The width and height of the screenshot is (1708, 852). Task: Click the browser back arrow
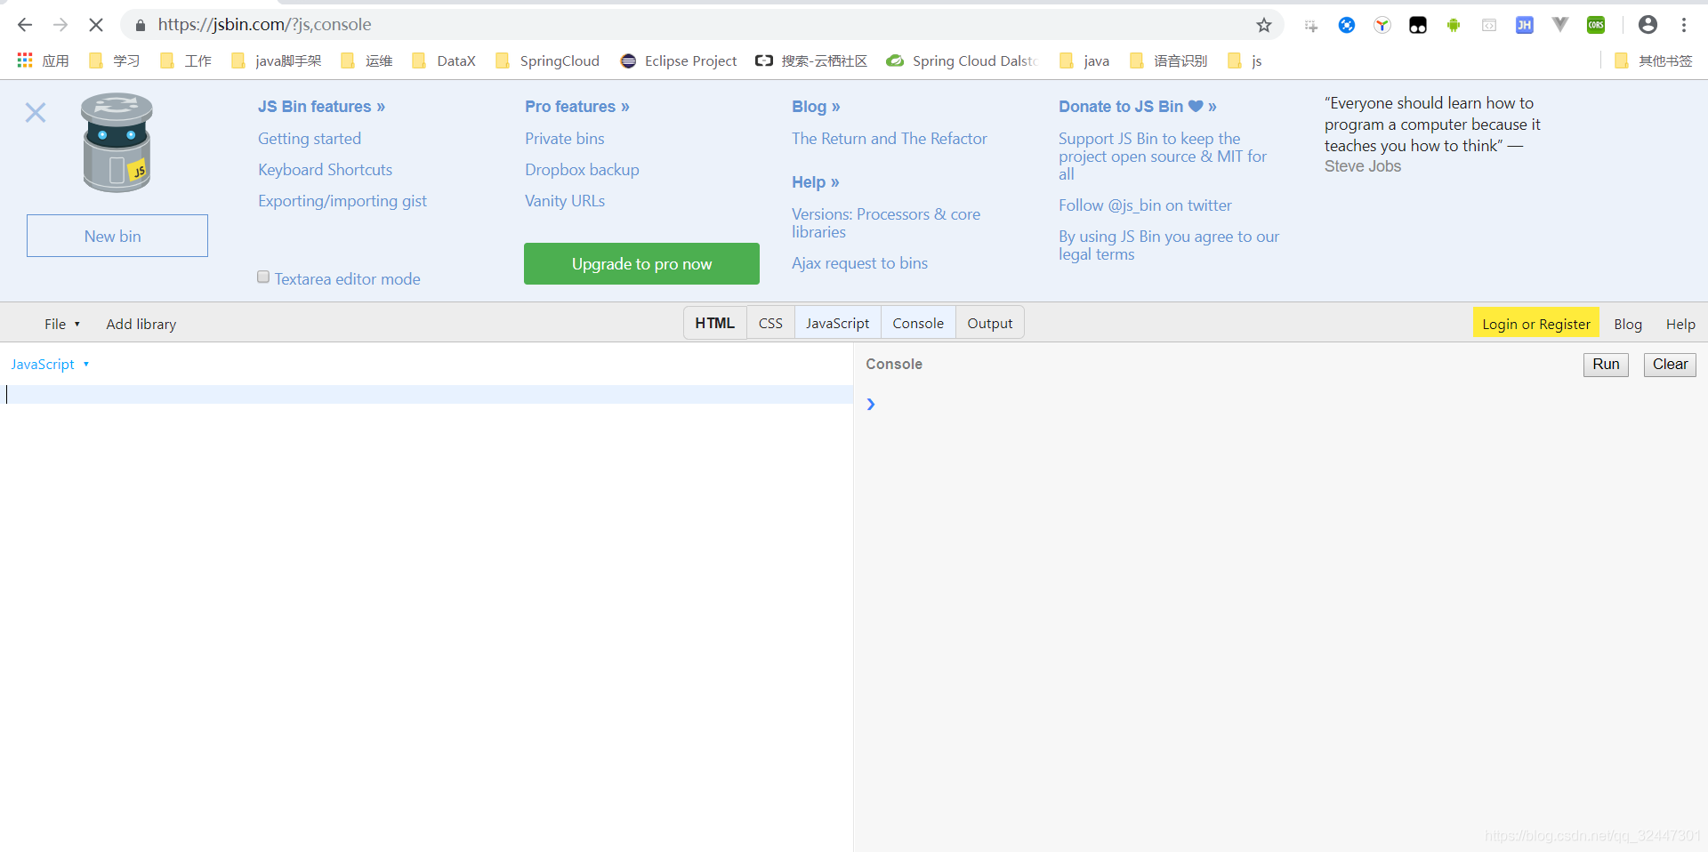[x=25, y=25]
